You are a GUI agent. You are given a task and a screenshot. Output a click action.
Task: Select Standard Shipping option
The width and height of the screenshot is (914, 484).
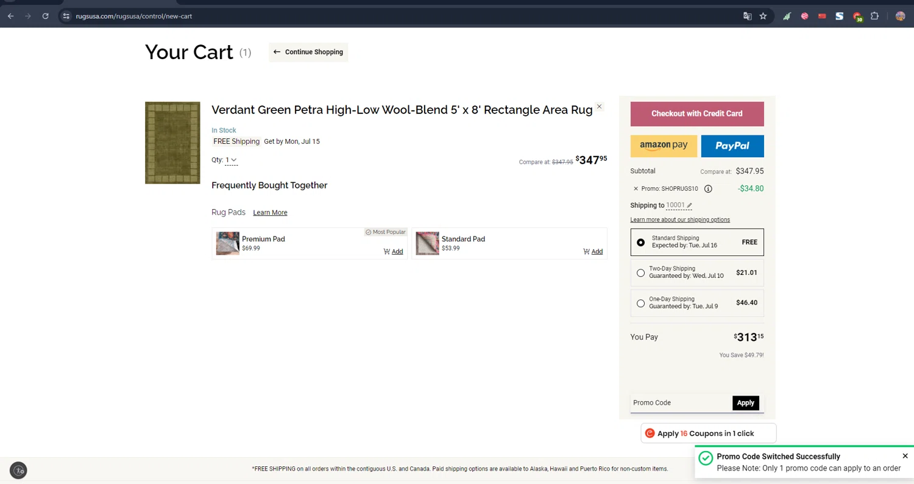pyautogui.click(x=697, y=242)
